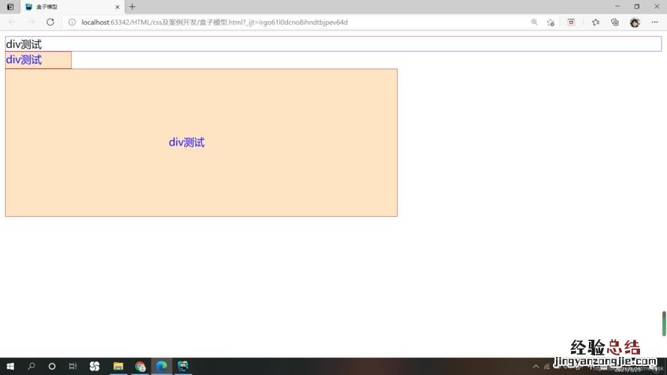Switch to WebStorm on taskbar

point(183,366)
